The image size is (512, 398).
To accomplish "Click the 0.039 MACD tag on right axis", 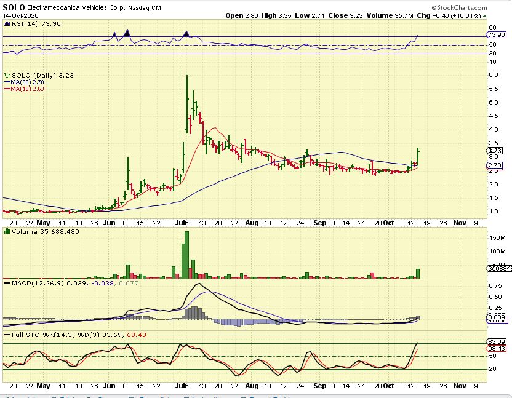I will coord(497,317).
